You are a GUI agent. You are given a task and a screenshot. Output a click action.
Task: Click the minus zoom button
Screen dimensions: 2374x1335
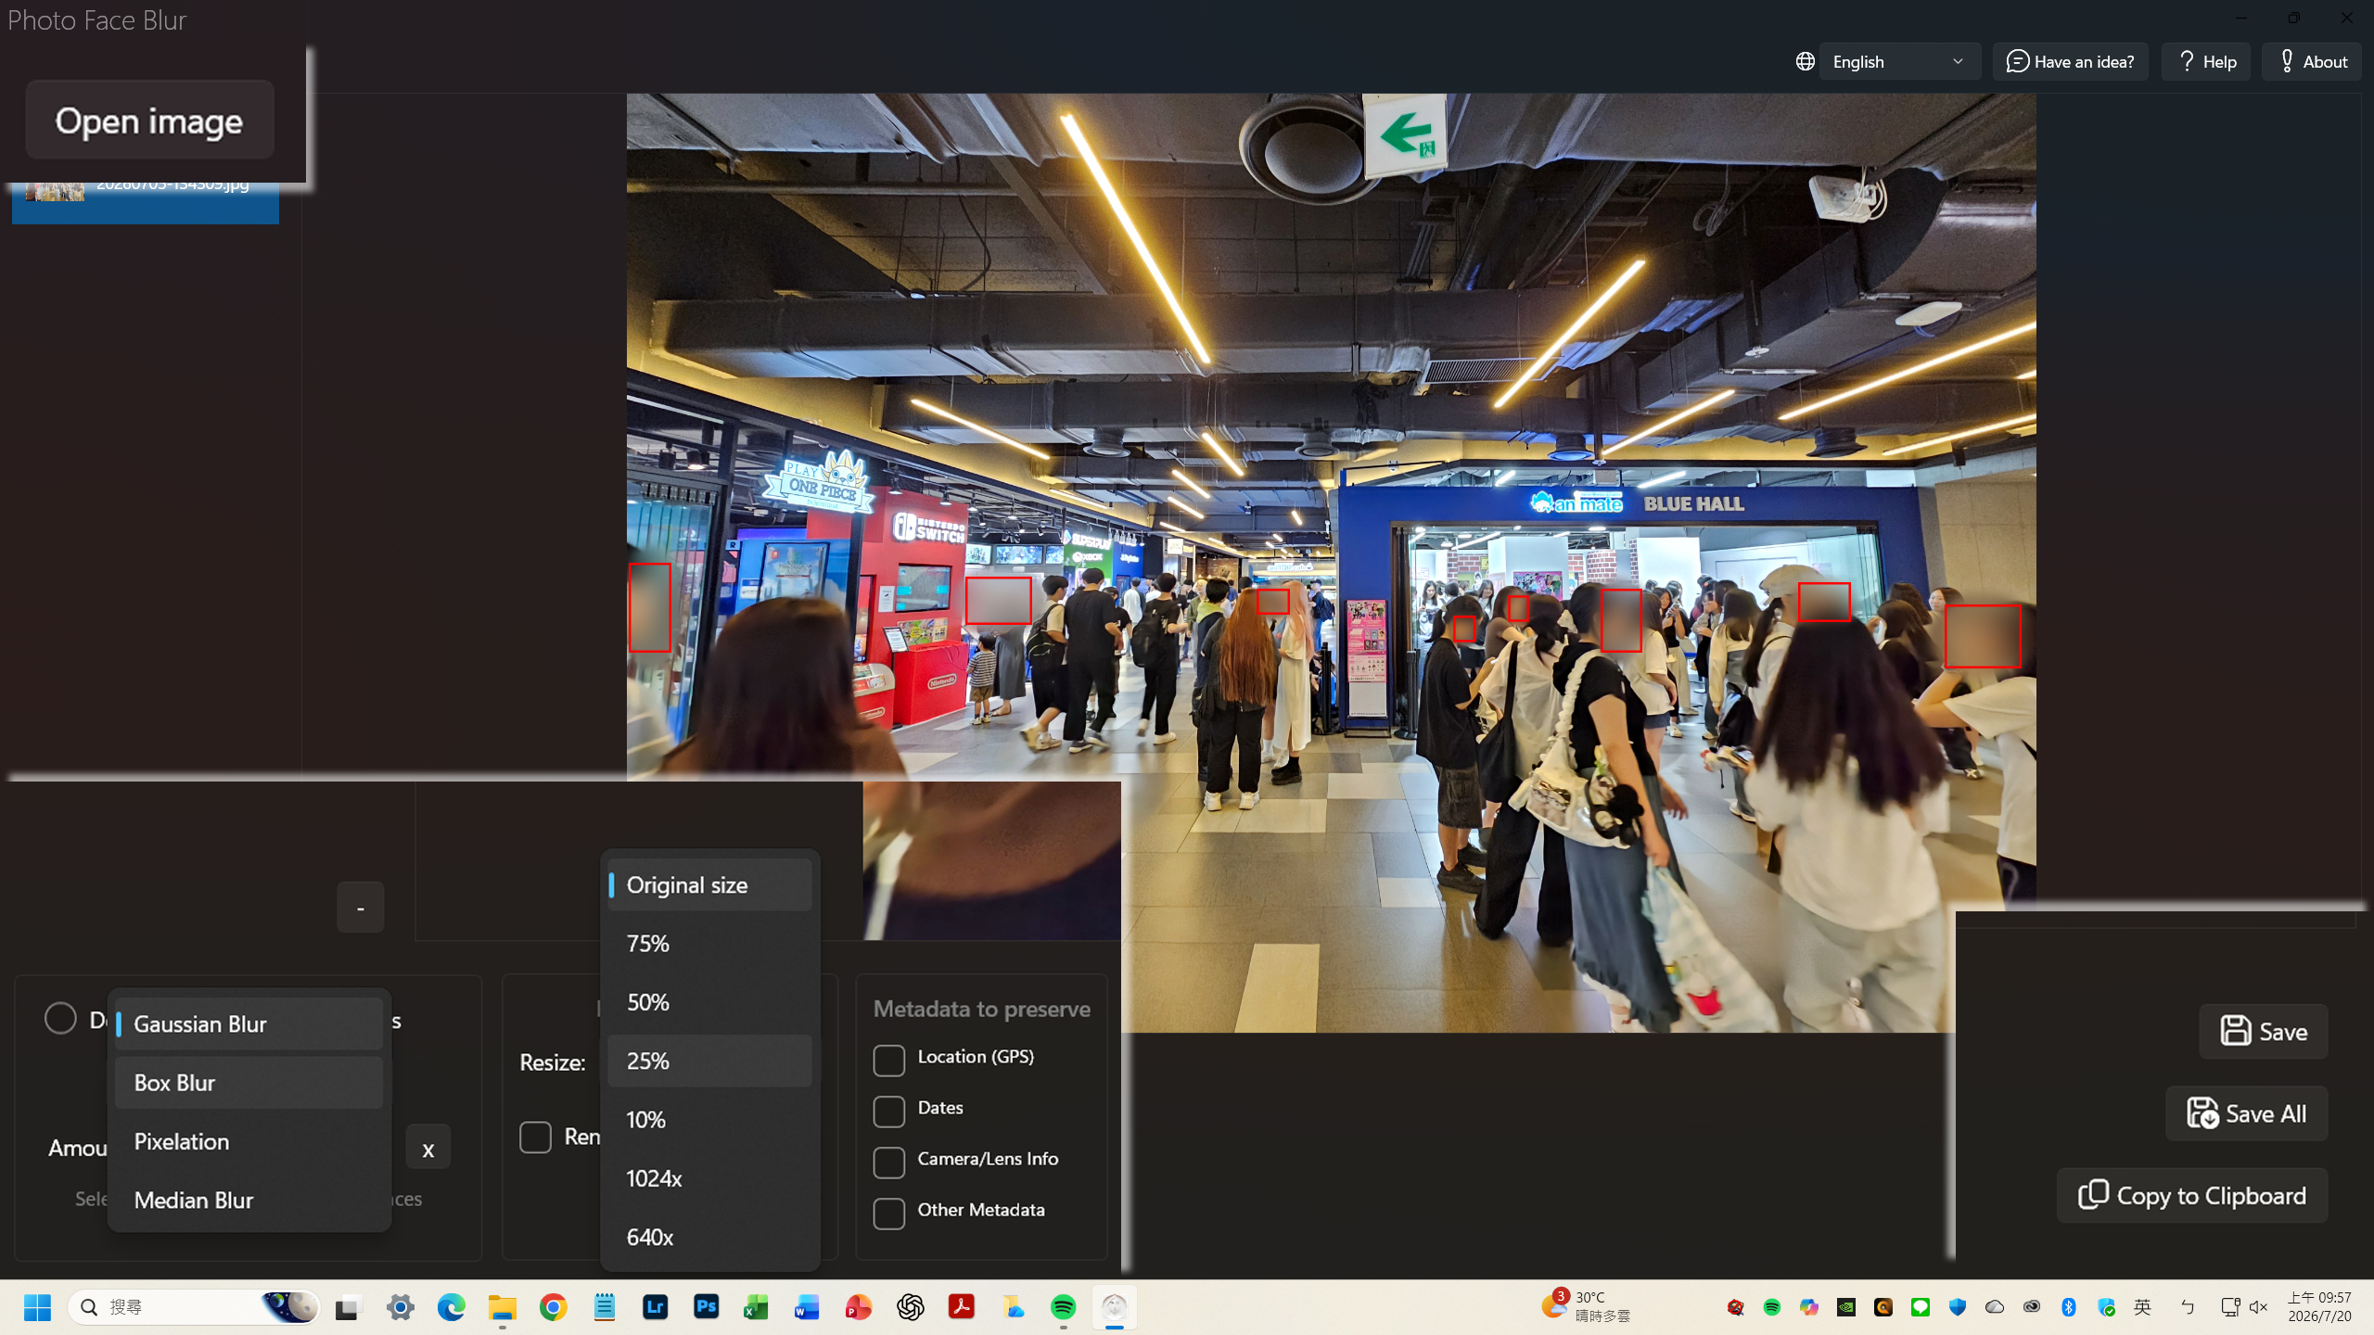(360, 907)
